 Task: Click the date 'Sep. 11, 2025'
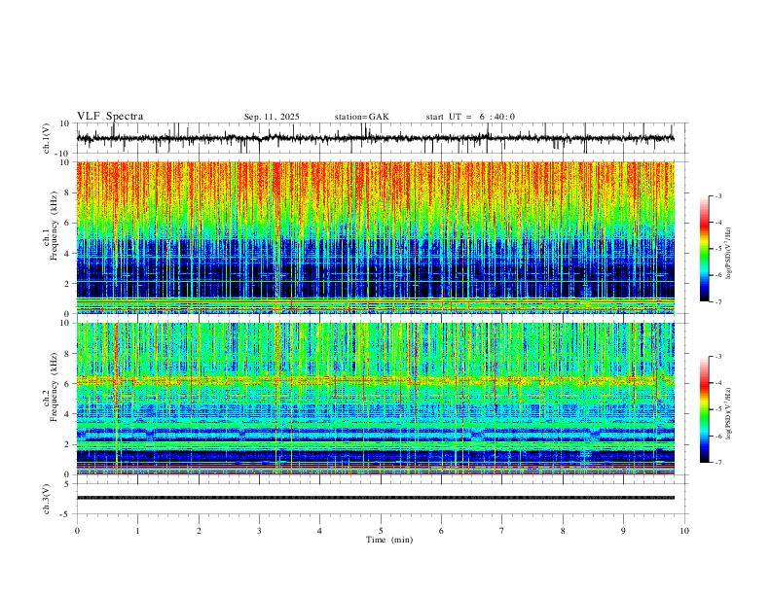(272, 117)
